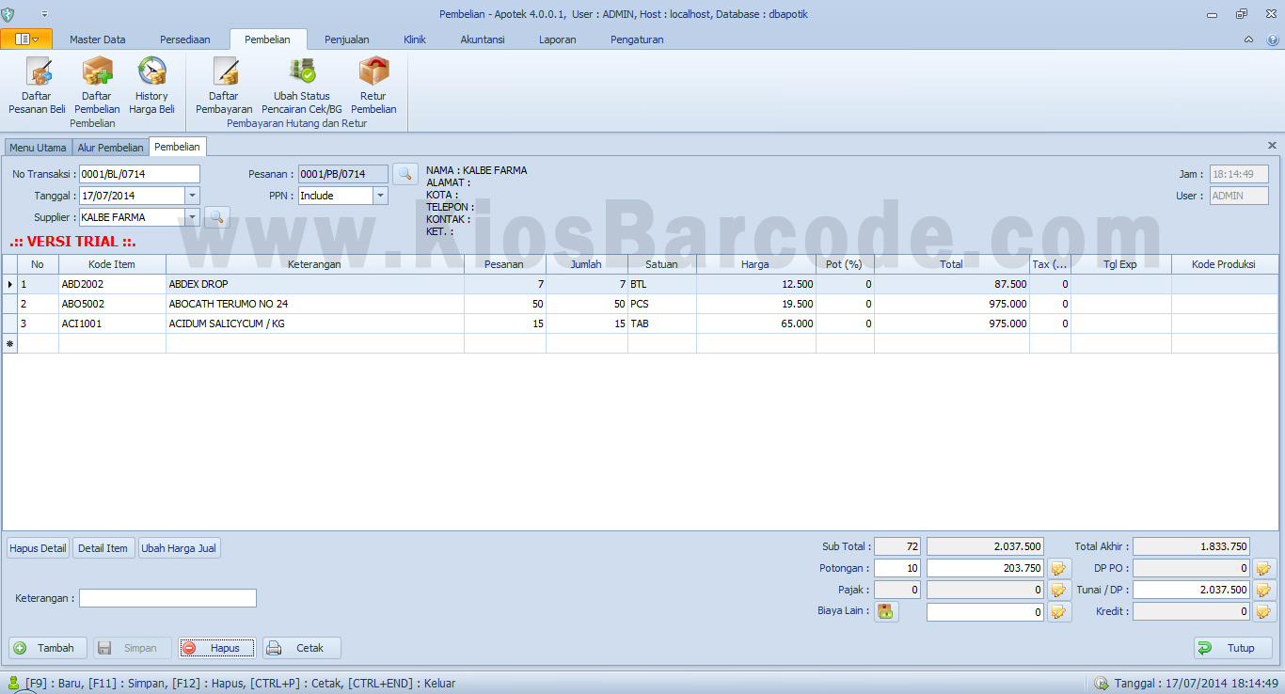Click the Biaya Lain green icon button
1285x694 pixels.
pyautogui.click(x=885, y=612)
